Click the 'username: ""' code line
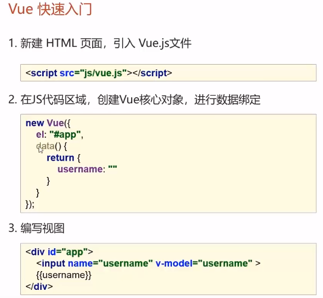The image size is (323, 298). (87, 169)
